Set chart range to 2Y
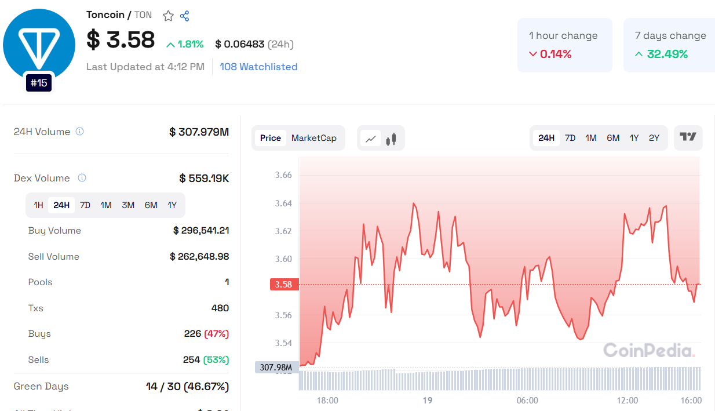715x411 pixels. pos(654,138)
